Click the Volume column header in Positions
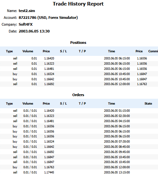 28,51
